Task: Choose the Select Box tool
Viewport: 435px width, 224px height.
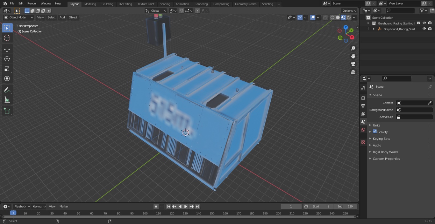Action: (x=7, y=28)
